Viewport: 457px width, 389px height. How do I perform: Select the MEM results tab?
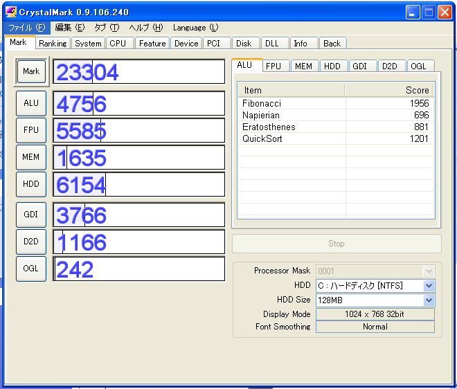point(305,66)
